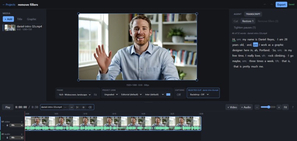The image size is (297, 141).
Task: Zoom out timeline with minus button
Action: point(257,107)
